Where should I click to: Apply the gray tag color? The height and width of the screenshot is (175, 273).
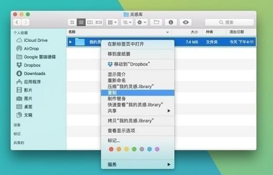coord(142,149)
